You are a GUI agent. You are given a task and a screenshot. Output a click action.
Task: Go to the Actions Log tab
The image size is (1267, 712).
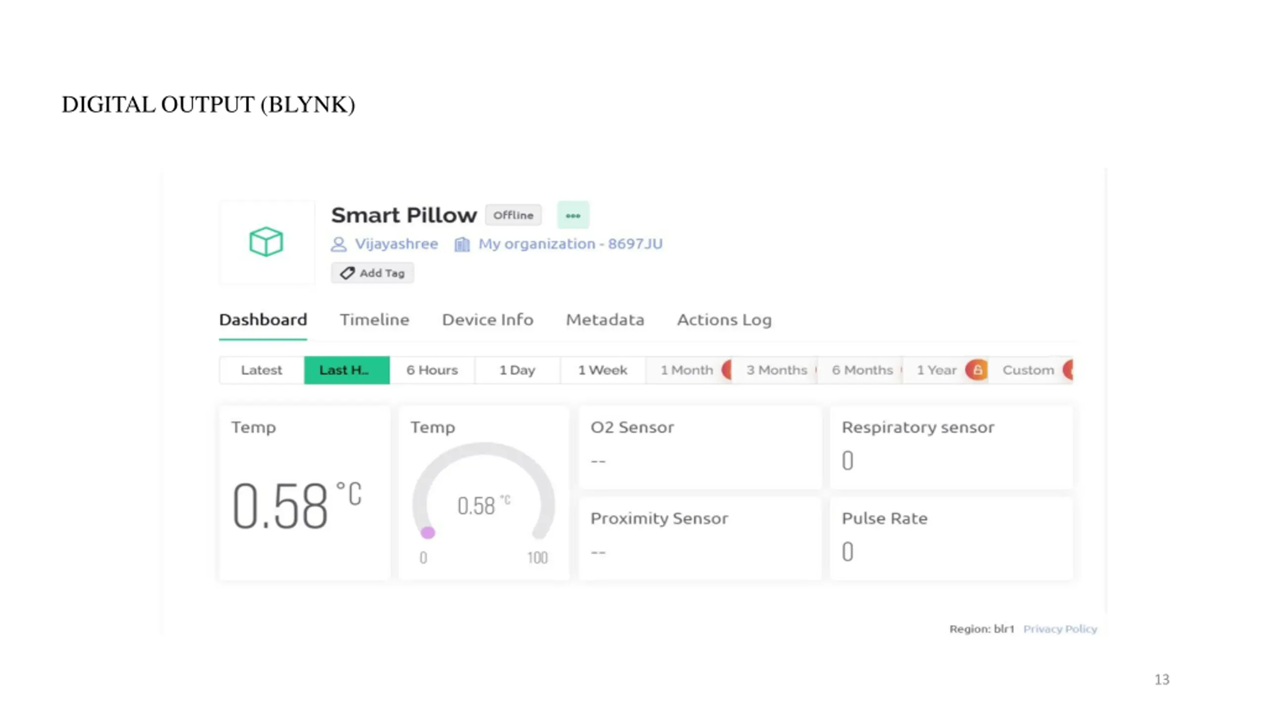coord(724,320)
